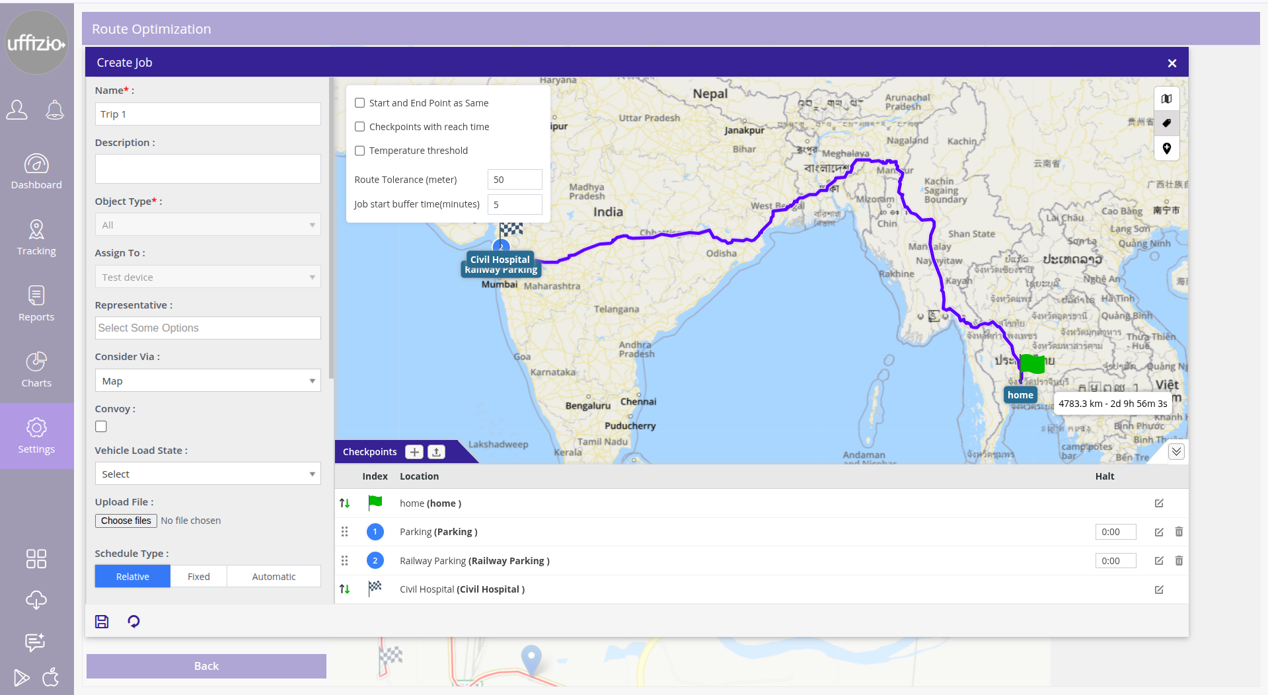
Task: Enable Start and End Point as Same
Action: tap(360, 103)
